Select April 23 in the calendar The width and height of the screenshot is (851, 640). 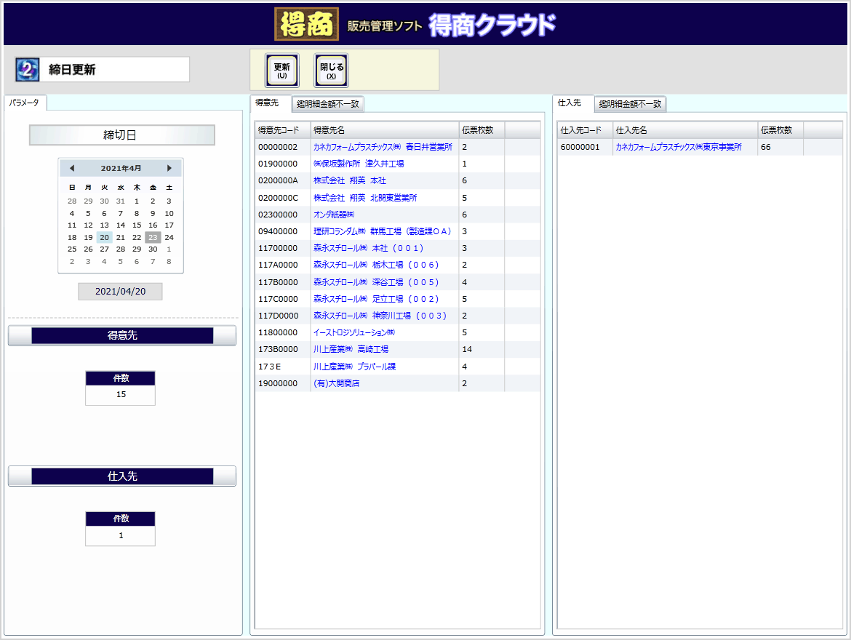[153, 237]
